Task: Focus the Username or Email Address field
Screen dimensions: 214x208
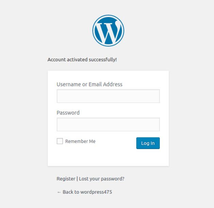Action: click(108, 96)
